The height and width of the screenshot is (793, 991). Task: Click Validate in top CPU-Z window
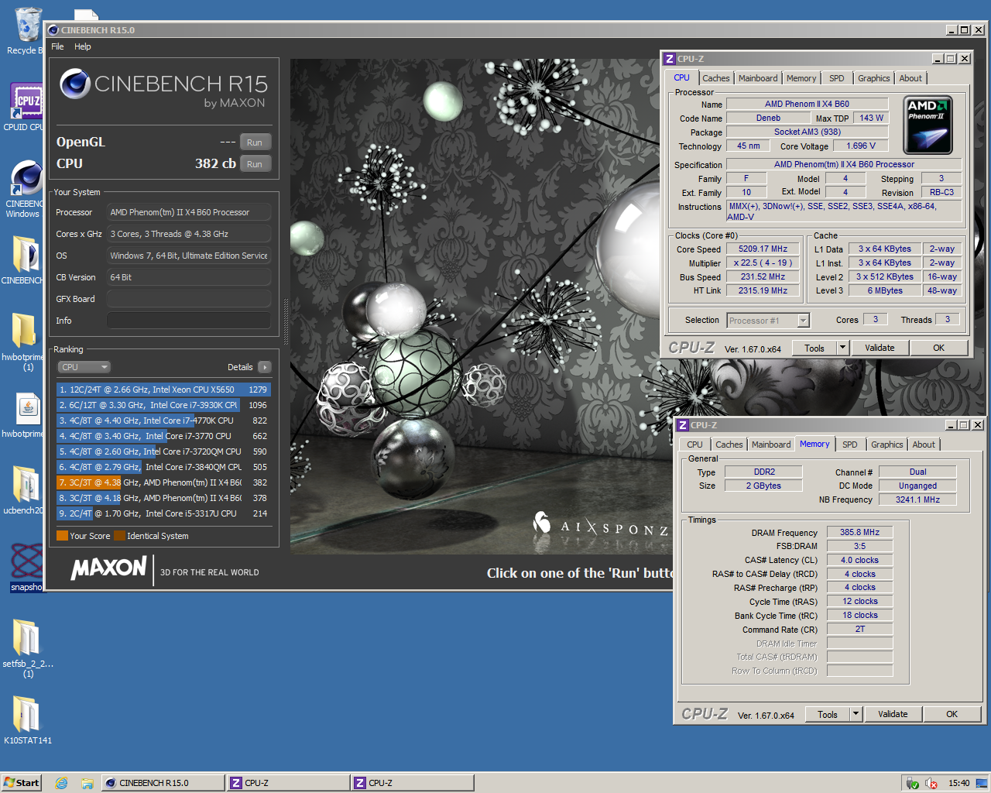pos(880,348)
